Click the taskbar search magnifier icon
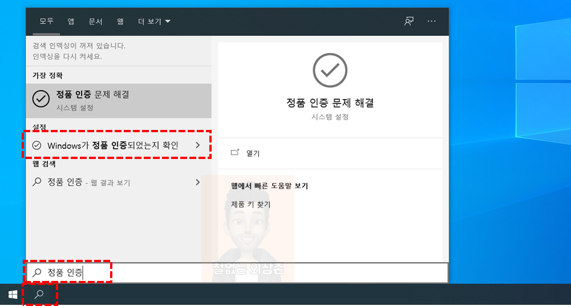The height and width of the screenshot is (306, 571). click(x=39, y=295)
